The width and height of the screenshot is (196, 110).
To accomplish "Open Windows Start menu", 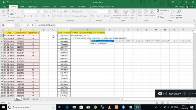I will coord(3,107).
